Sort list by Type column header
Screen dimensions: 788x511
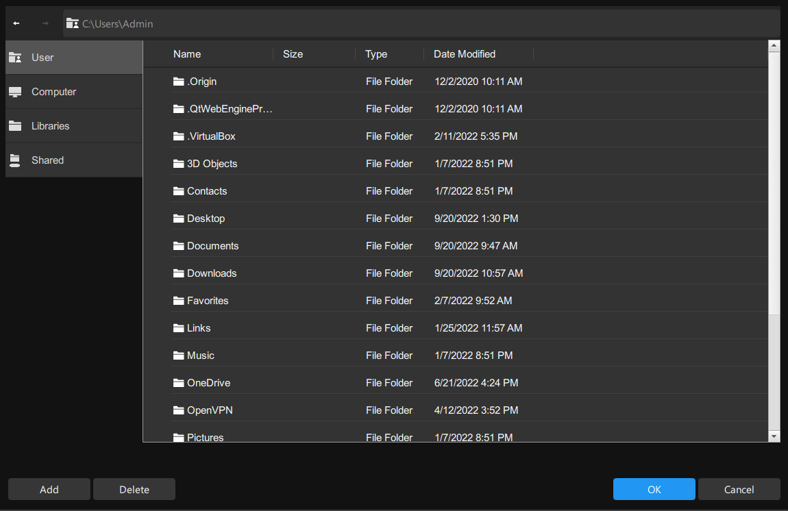tap(376, 54)
